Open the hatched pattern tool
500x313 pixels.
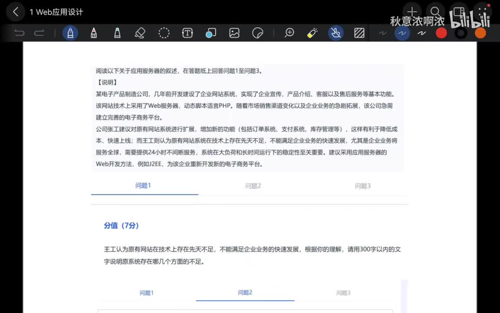(359, 33)
